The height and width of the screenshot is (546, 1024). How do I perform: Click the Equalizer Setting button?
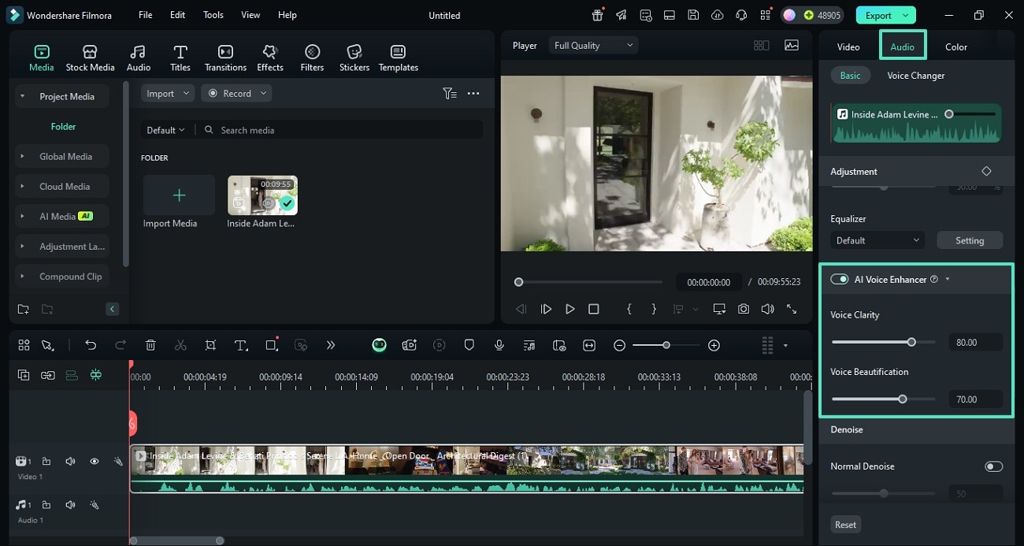(970, 240)
